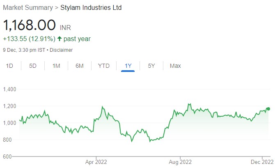Select the YTD tab
The width and height of the screenshot is (275, 168).
coord(103,66)
